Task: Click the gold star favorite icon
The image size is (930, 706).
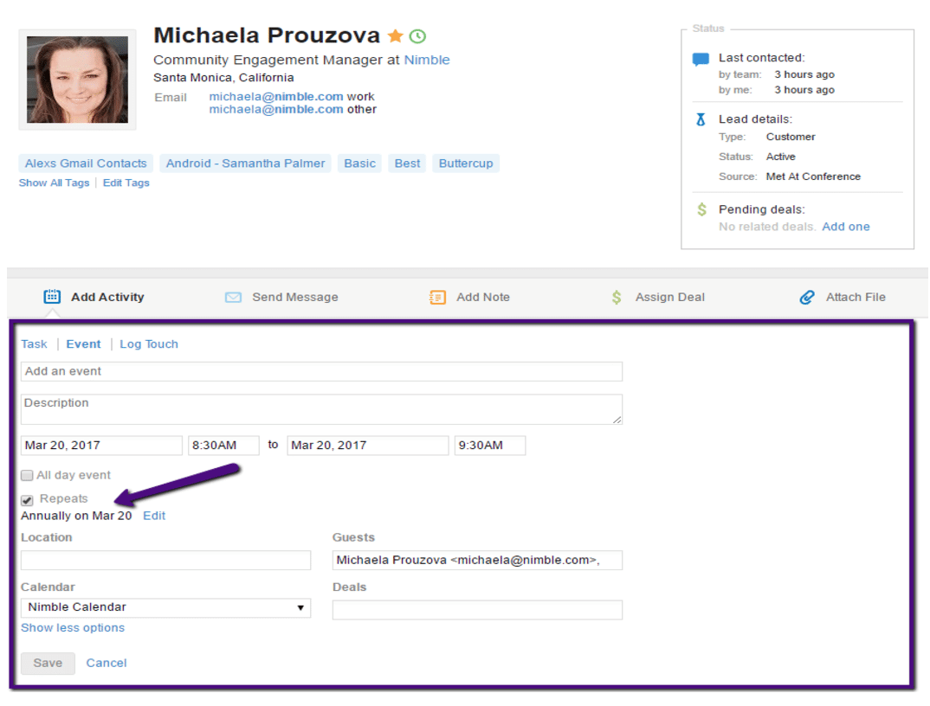Action: (x=395, y=36)
